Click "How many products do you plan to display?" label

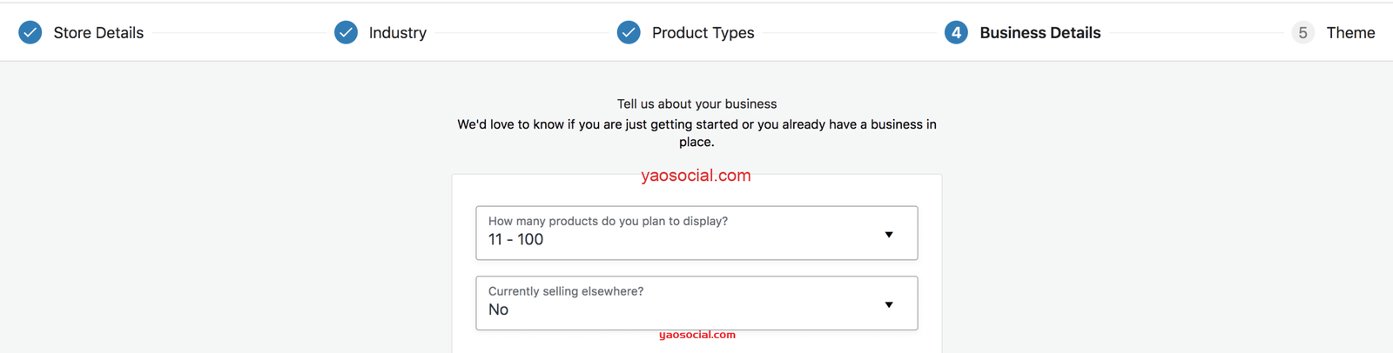[x=608, y=221]
